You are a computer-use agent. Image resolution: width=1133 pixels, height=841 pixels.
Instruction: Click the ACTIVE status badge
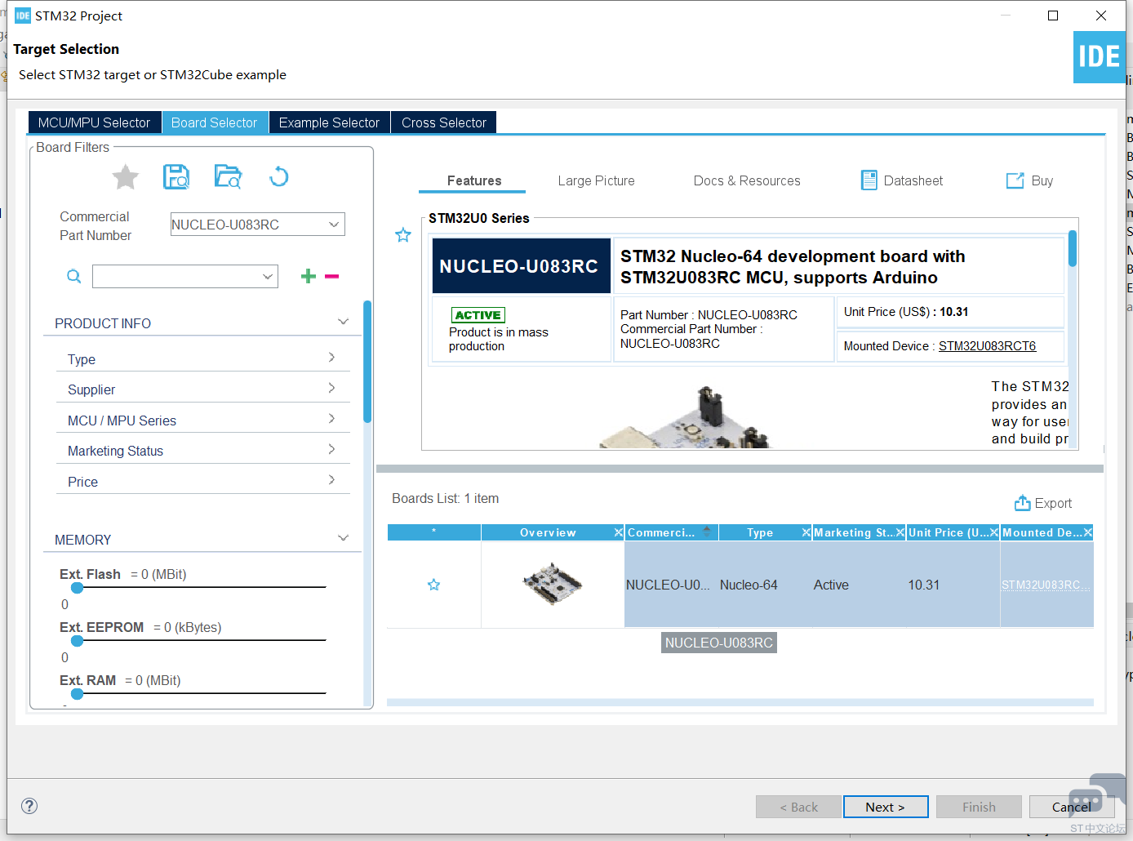[x=478, y=315]
